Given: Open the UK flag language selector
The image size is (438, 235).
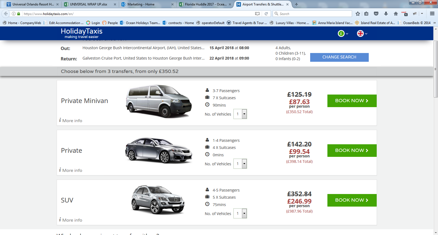Looking at the screenshot, I should 362,33.
